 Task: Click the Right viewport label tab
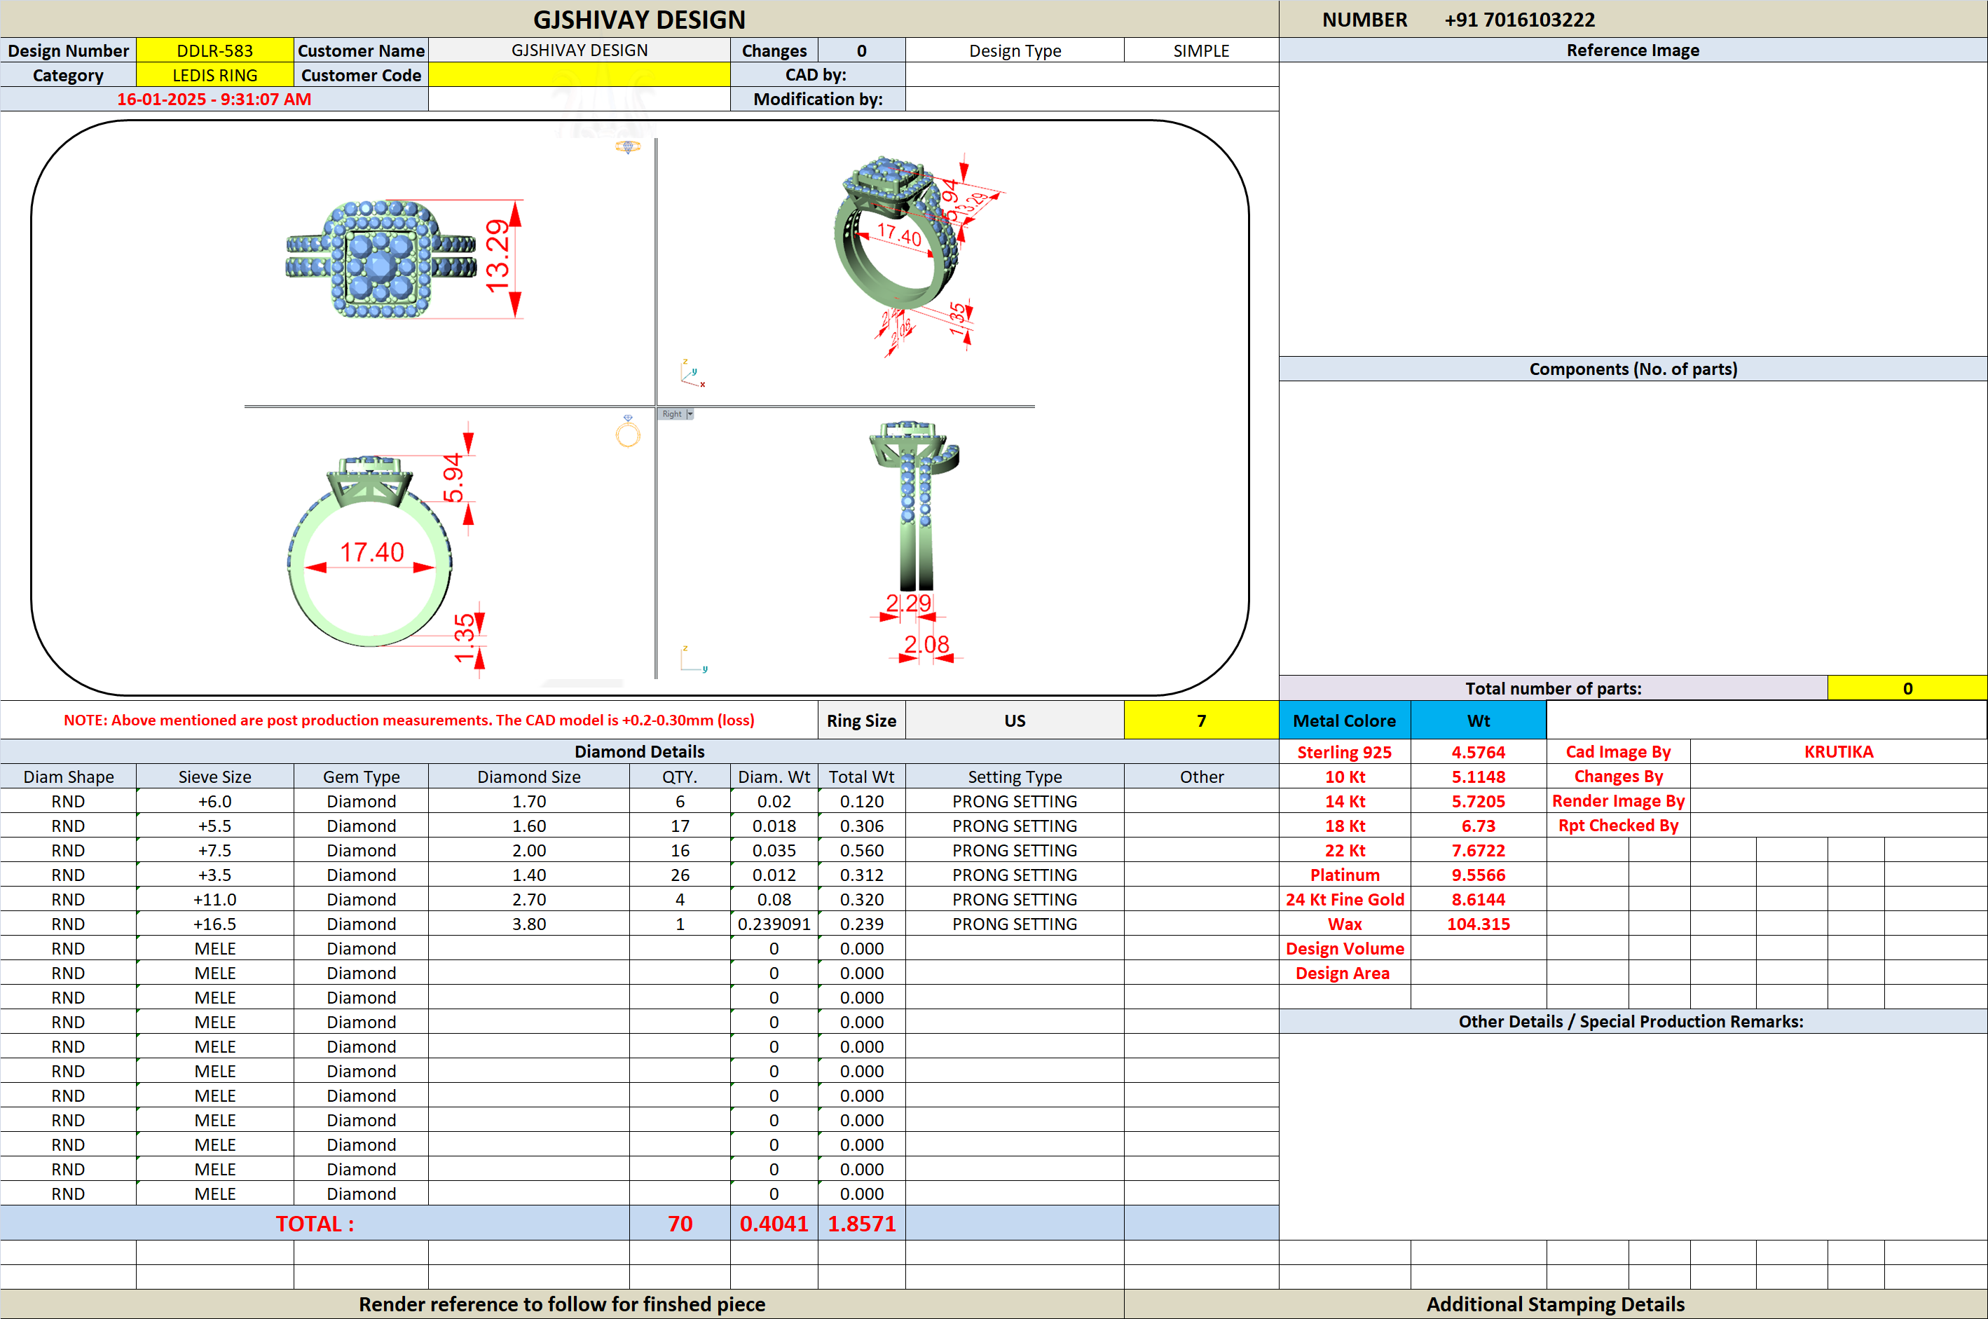(x=671, y=414)
